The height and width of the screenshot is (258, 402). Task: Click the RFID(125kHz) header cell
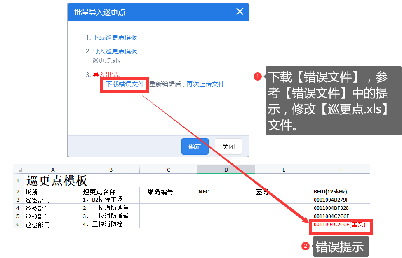pos(341,191)
